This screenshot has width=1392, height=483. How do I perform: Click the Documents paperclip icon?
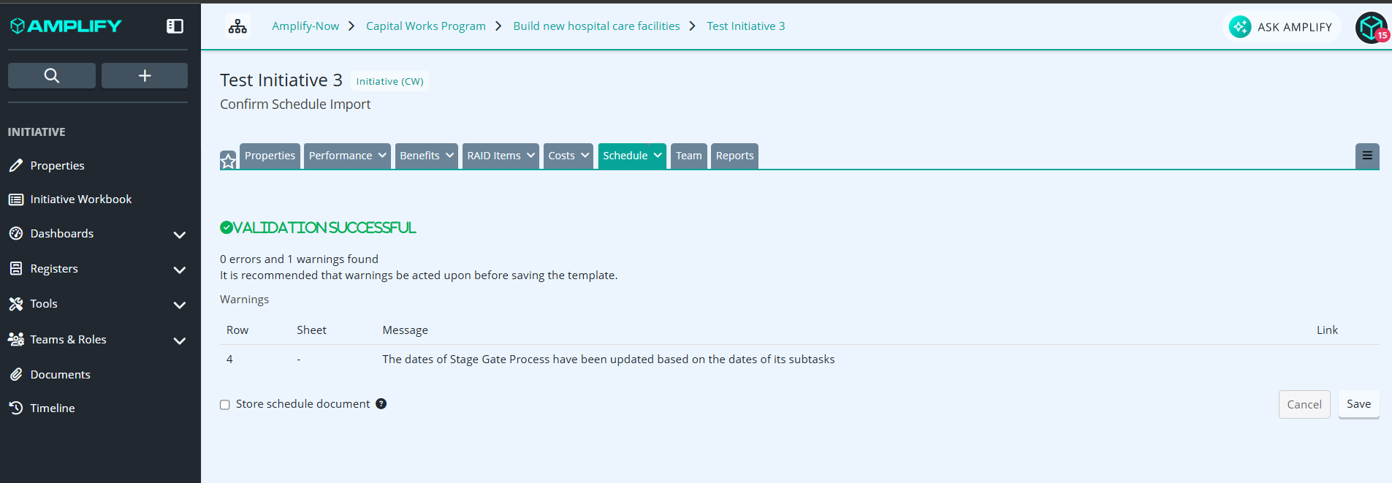click(x=16, y=374)
